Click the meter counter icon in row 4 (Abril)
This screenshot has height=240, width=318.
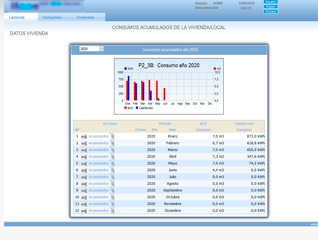click(84, 157)
